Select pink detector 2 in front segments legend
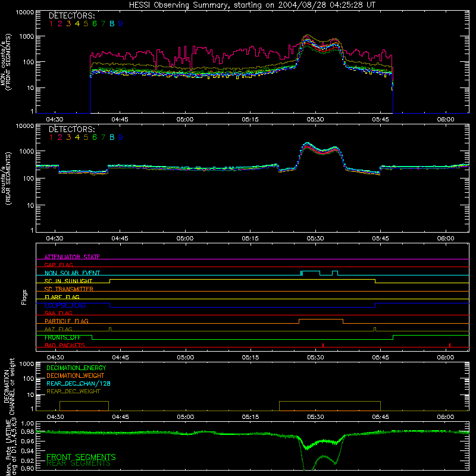This screenshot has height=476, width=476. pos(60,24)
